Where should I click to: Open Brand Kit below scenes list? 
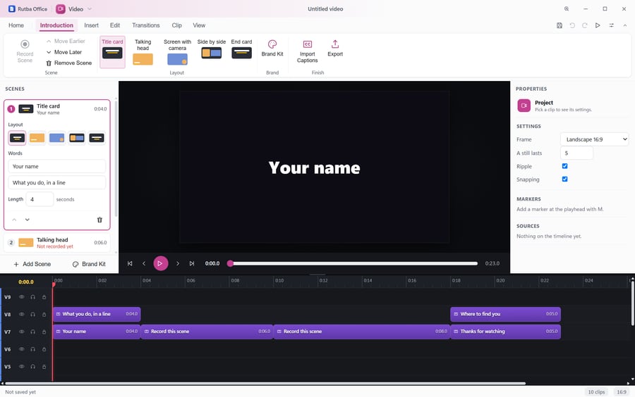point(89,264)
